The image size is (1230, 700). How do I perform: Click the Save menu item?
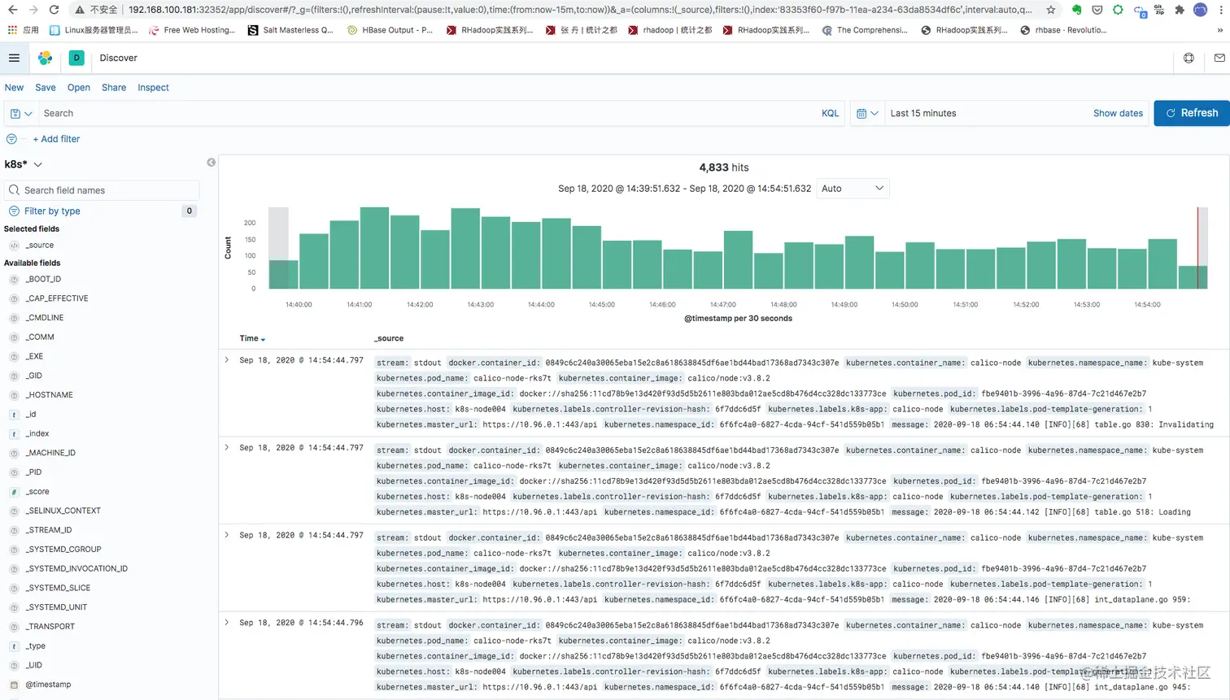click(x=46, y=88)
